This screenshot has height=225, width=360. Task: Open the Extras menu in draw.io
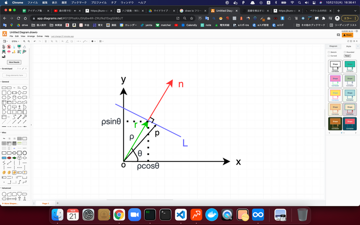pyautogui.click(x=40, y=37)
